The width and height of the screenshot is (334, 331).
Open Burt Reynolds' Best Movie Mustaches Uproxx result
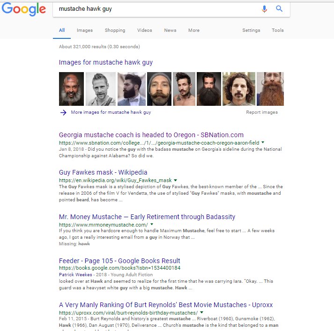[x=166, y=305]
